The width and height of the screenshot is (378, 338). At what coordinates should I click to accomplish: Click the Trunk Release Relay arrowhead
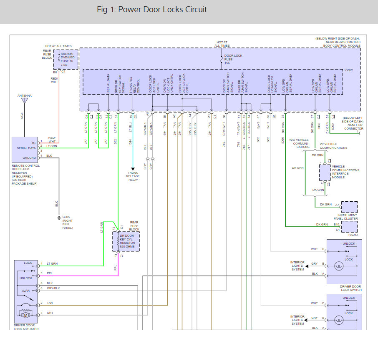133,168
